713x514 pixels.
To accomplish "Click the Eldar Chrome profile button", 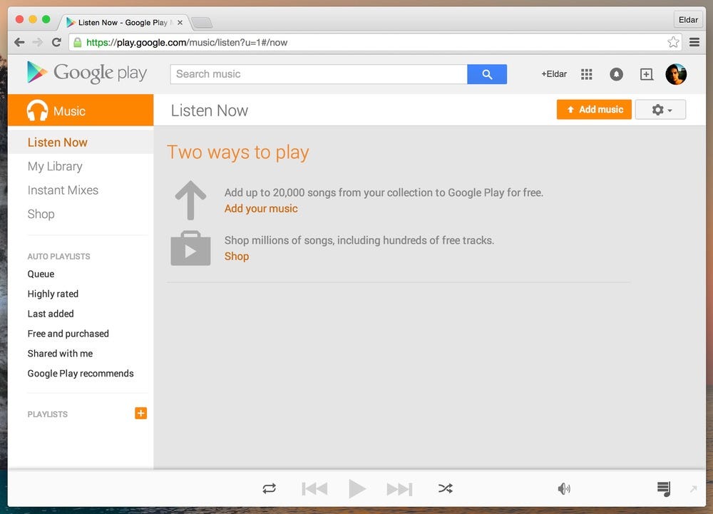I will coord(688,19).
